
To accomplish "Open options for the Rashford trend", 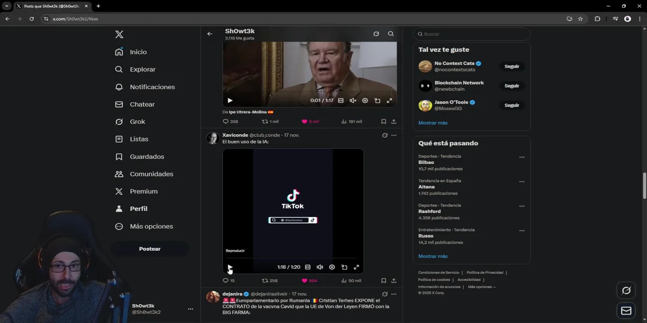I will click(522, 206).
